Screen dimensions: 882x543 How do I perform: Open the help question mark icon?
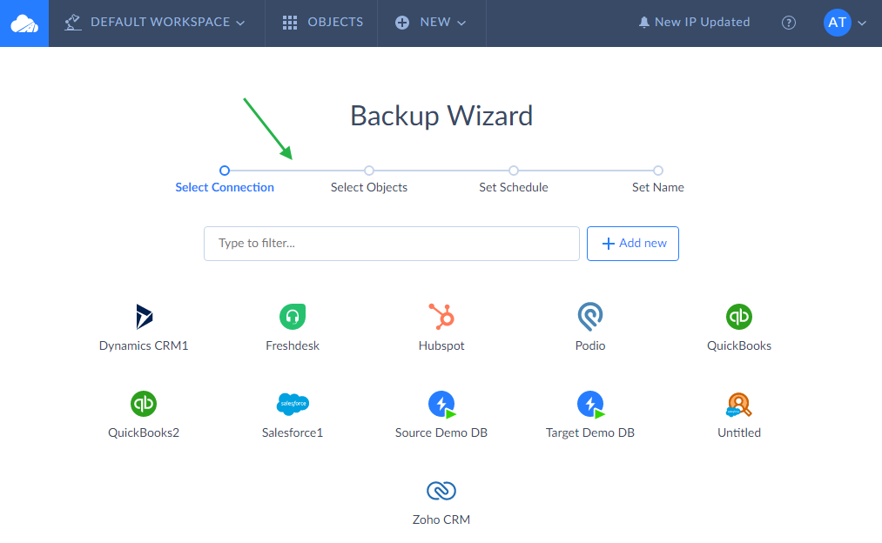pyautogui.click(x=789, y=23)
